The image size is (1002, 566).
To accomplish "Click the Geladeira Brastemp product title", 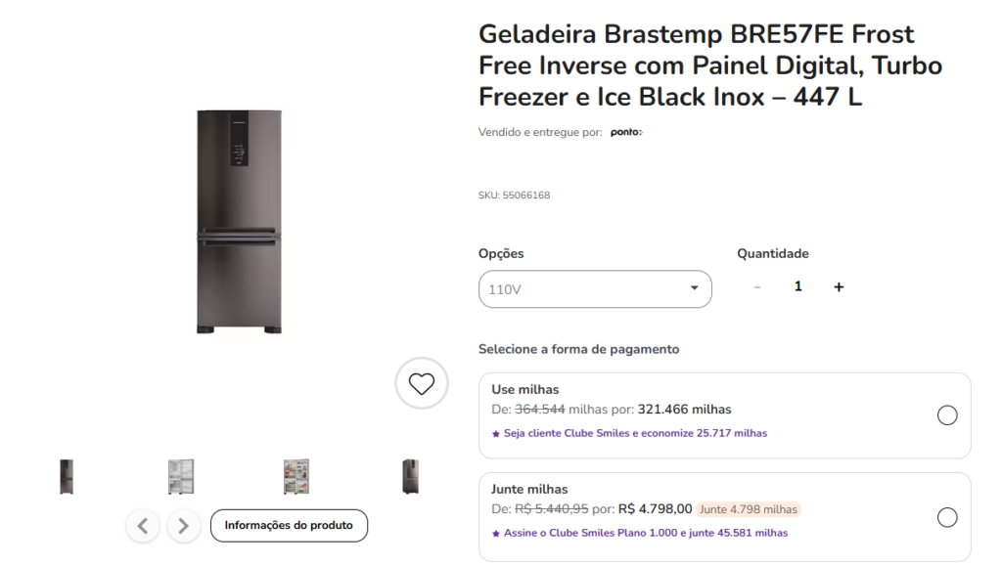I will [x=697, y=65].
